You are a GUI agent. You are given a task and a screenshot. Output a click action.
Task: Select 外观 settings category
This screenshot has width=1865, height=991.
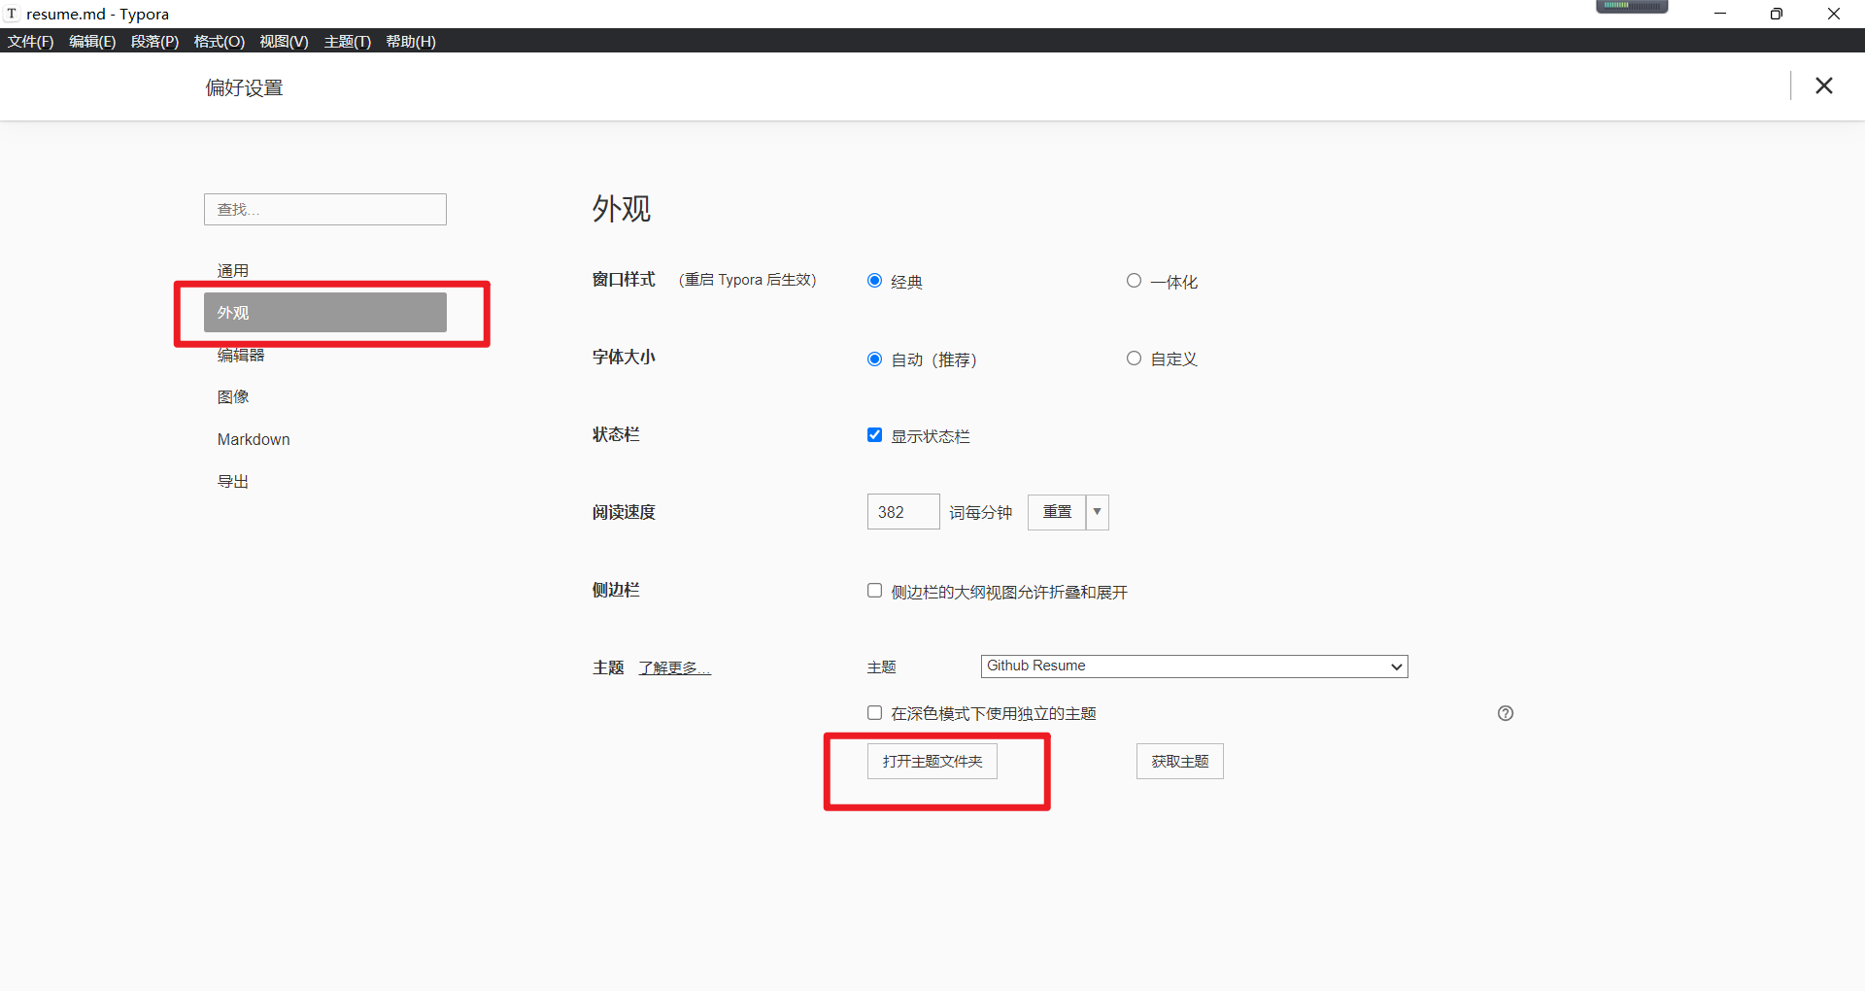coord(325,313)
